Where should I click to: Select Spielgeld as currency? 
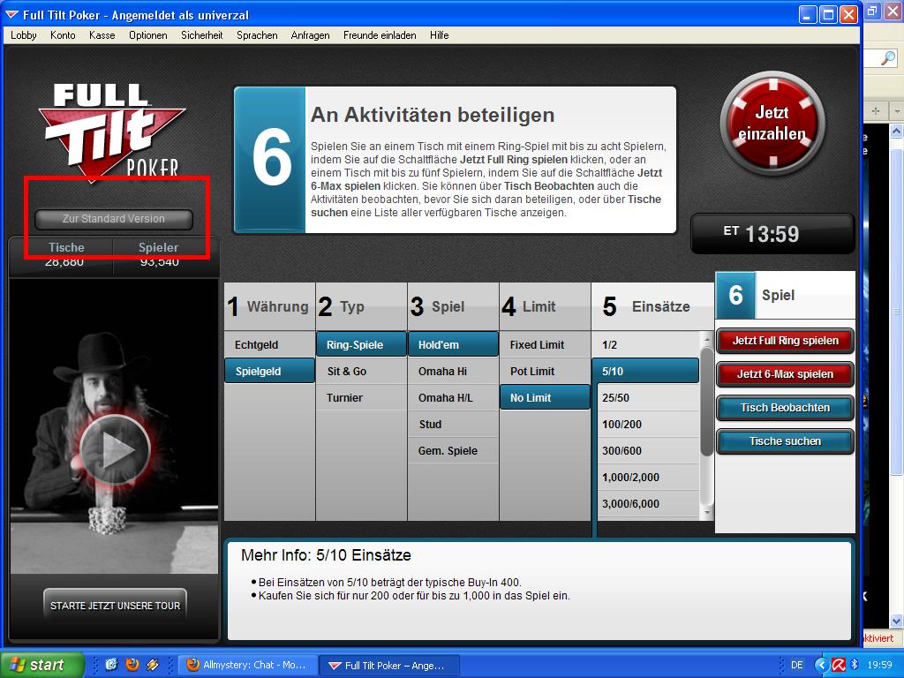point(269,372)
